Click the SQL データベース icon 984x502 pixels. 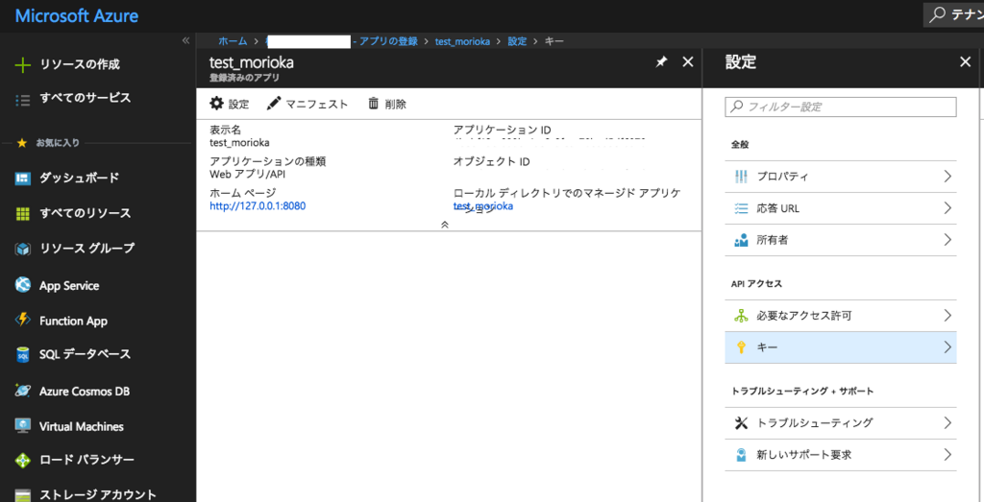tap(23, 355)
